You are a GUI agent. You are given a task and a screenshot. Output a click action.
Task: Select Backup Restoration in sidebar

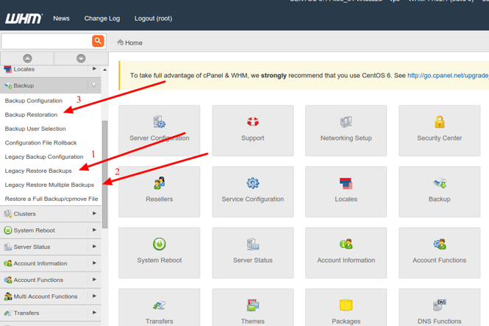[x=31, y=115]
